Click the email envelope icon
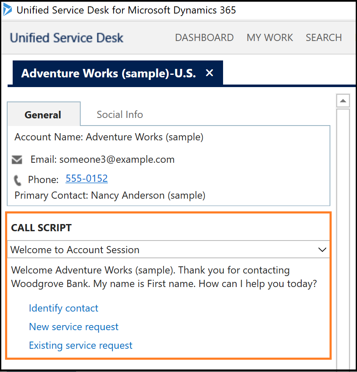Viewport: 357px width, 372px height. pos(17,159)
